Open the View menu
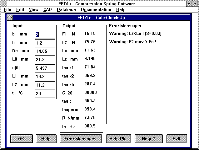Image resolution: width=199 pixels, height=150 pixels. point(33,10)
